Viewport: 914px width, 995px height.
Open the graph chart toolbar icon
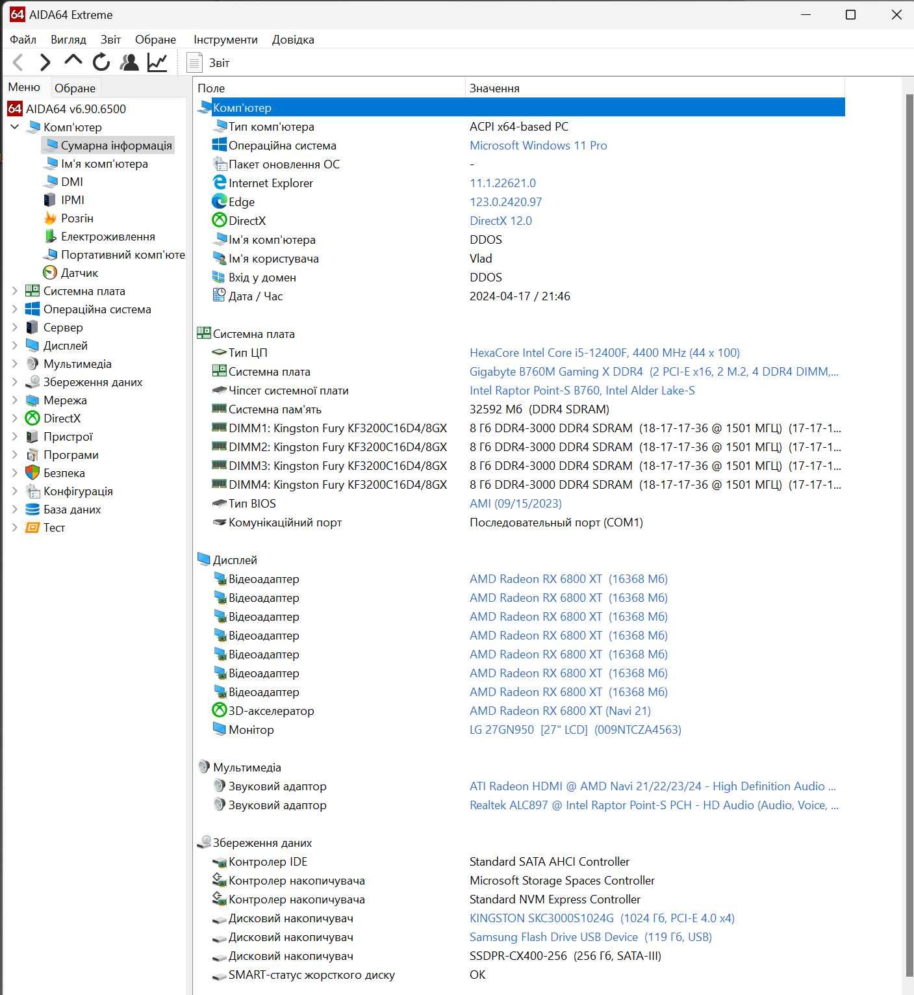157,62
